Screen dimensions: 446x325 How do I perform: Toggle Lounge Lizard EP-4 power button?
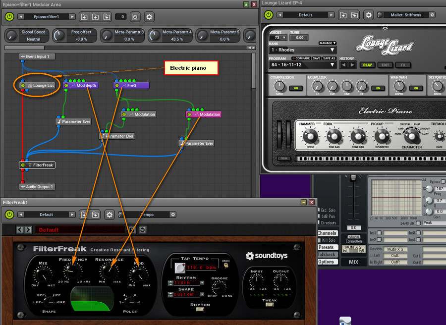pos(269,15)
